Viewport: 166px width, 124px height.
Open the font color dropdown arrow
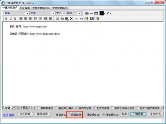pyautogui.click(x=105, y=14)
